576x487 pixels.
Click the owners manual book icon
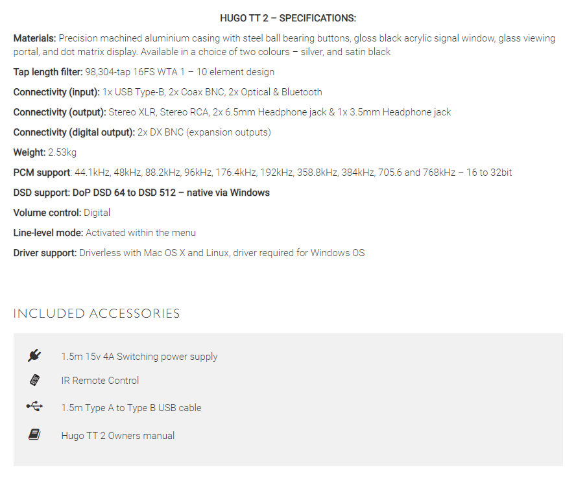(x=34, y=435)
